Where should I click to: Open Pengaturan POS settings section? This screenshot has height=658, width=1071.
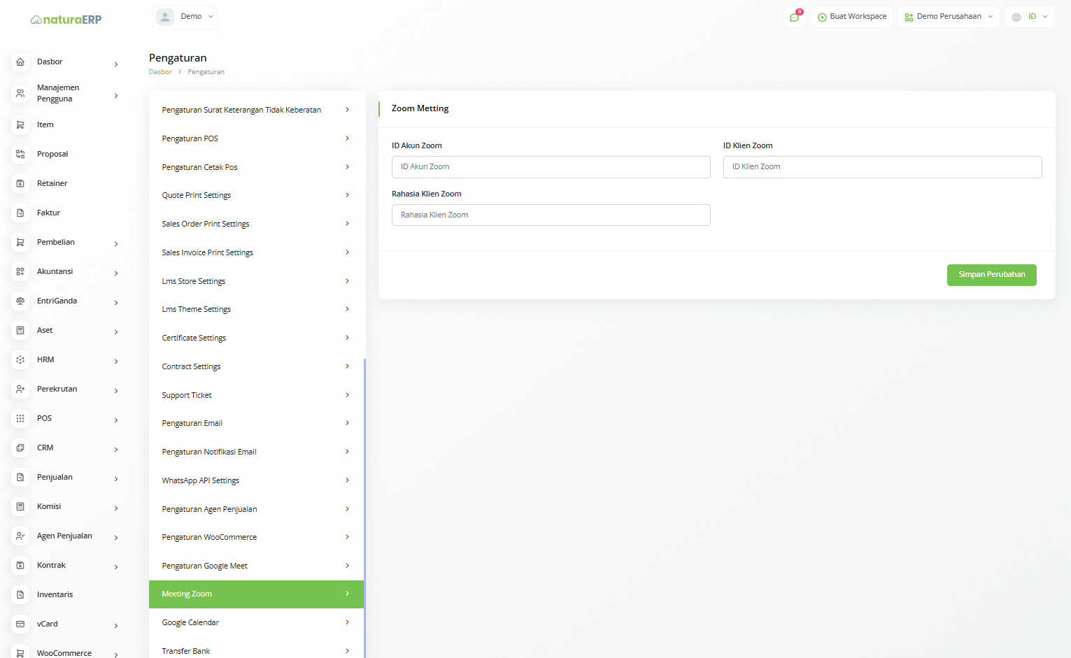click(256, 138)
